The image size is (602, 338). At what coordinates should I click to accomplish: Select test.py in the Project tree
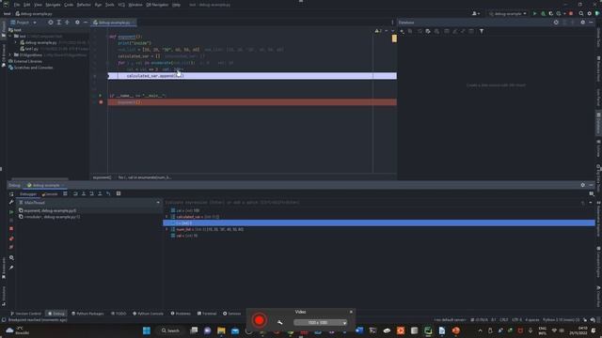(x=31, y=49)
